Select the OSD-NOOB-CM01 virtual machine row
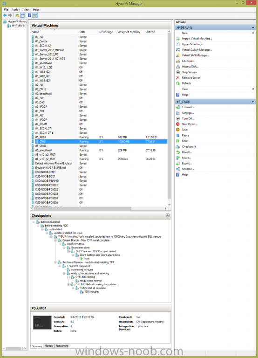 [x=99, y=172]
